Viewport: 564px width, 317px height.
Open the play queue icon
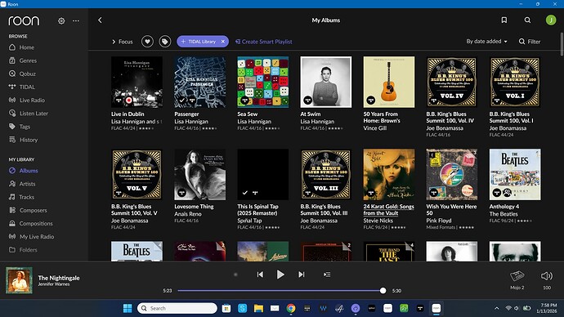[x=327, y=275]
